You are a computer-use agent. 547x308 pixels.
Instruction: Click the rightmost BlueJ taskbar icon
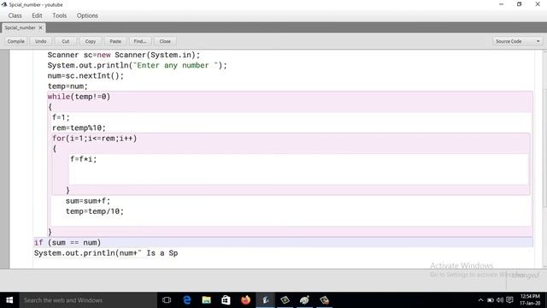pos(324,300)
